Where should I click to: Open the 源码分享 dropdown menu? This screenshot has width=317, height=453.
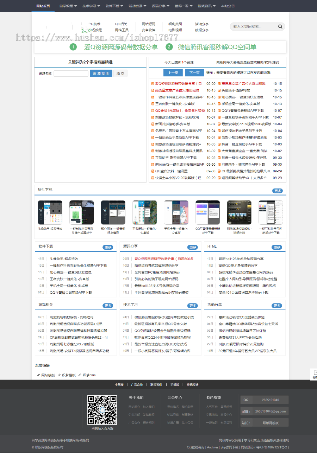[x=161, y=6]
